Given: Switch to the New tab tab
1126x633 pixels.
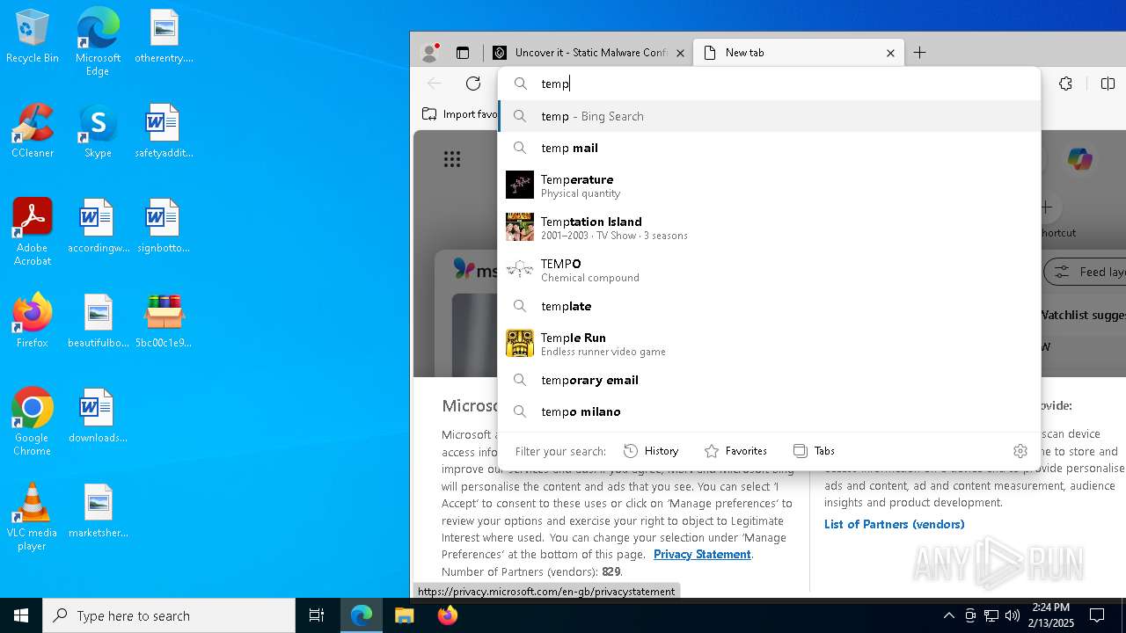Looking at the screenshot, I should [x=799, y=53].
